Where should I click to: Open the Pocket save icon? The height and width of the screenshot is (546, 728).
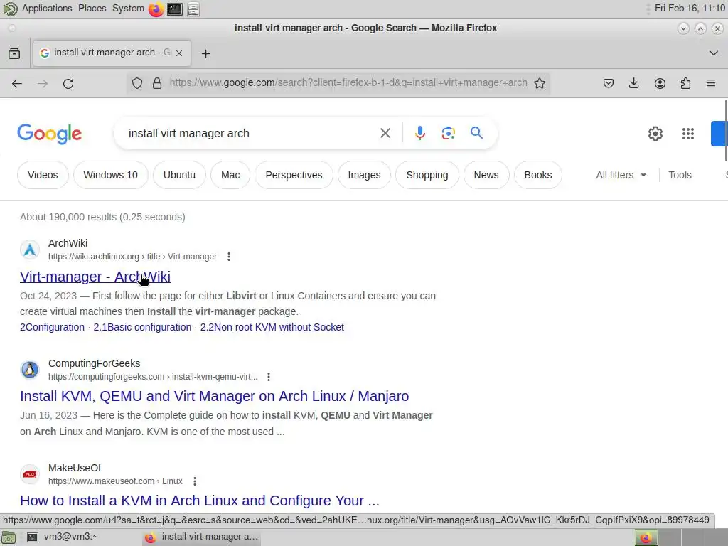coord(609,84)
